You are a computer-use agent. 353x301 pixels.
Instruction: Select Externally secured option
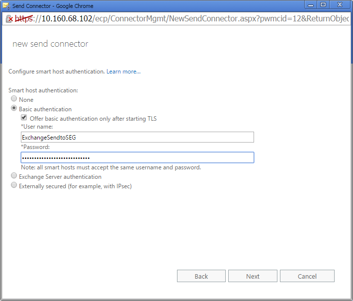(x=14, y=186)
